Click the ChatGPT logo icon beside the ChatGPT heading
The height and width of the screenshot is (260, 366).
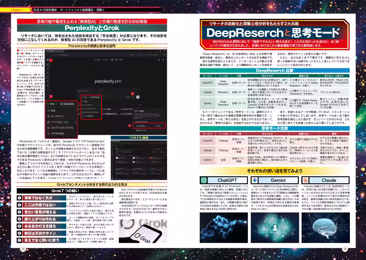click(x=204, y=180)
